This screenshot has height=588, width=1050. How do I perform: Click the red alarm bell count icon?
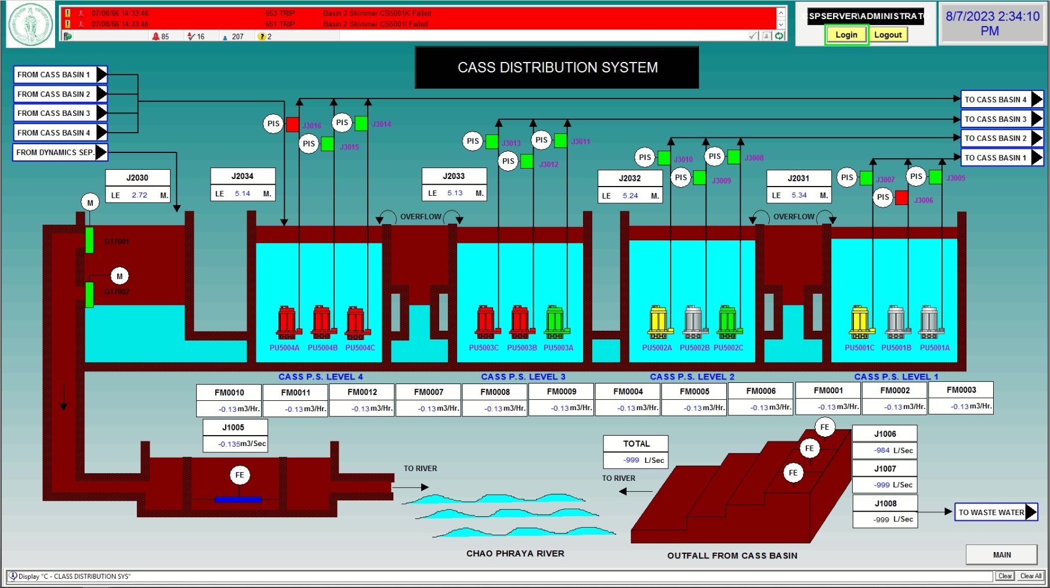coord(155,36)
